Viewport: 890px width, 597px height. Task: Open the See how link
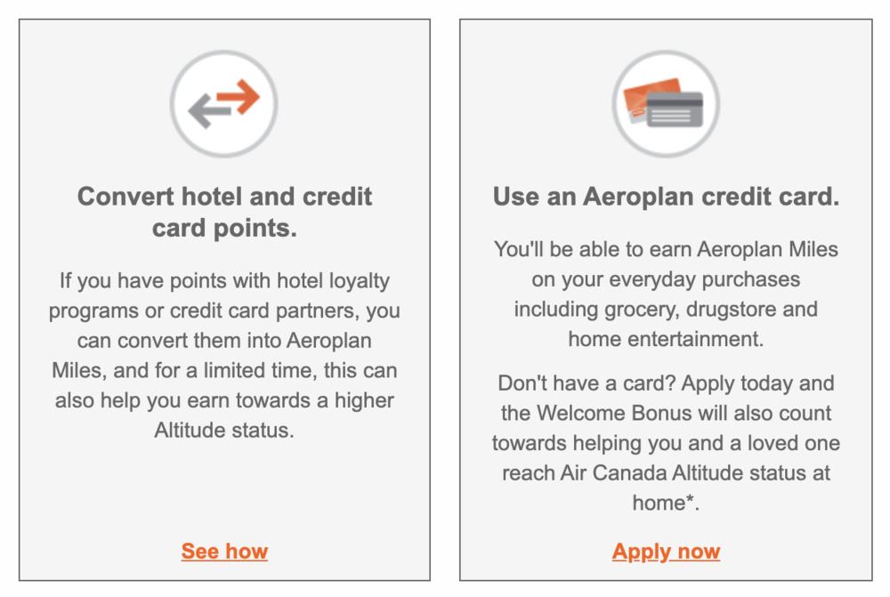click(224, 552)
